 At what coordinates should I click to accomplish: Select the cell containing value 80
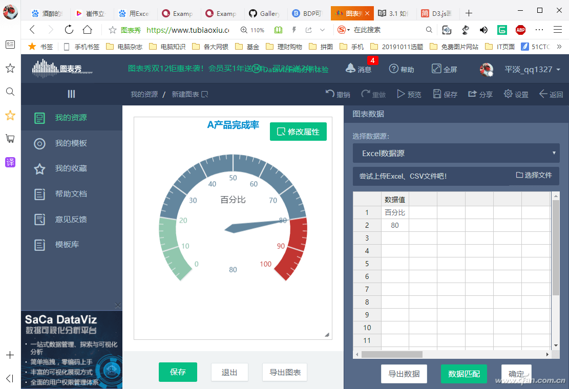(395, 225)
